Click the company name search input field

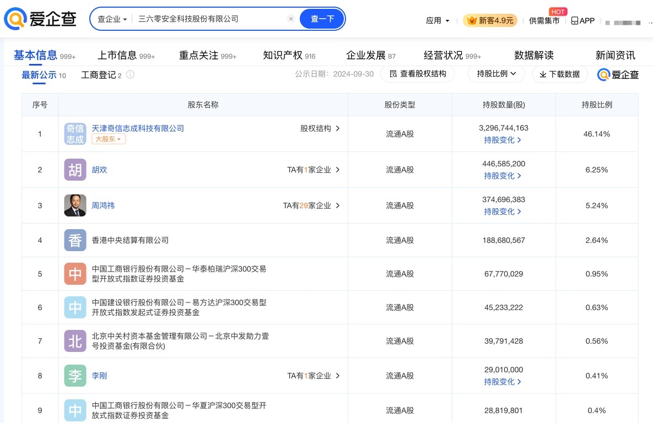pyautogui.click(x=209, y=19)
